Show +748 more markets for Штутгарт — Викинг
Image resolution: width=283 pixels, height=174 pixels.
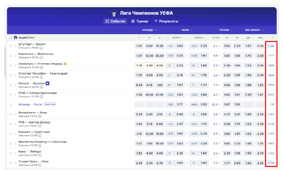pyautogui.click(x=271, y=46)
